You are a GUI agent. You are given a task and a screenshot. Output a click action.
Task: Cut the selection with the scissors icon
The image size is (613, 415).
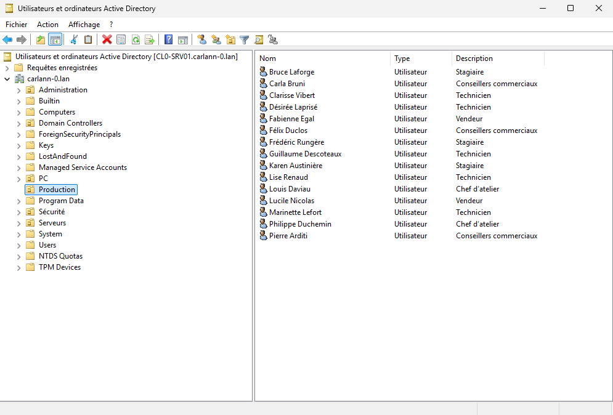point(74,39)
